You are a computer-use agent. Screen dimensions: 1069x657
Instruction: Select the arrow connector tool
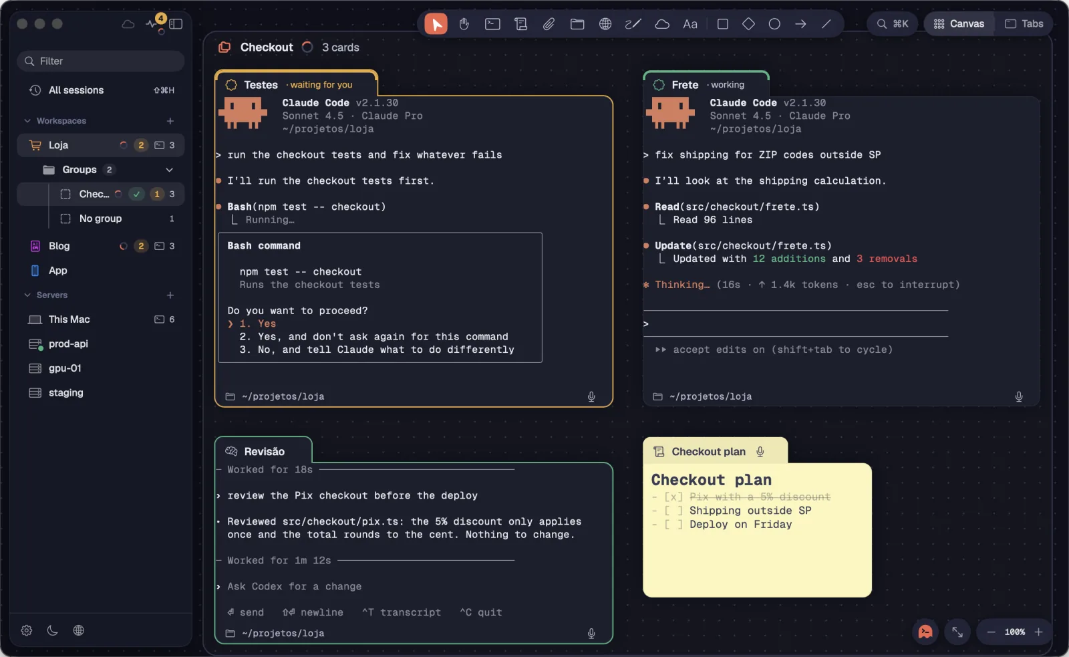tap(800, 24)
